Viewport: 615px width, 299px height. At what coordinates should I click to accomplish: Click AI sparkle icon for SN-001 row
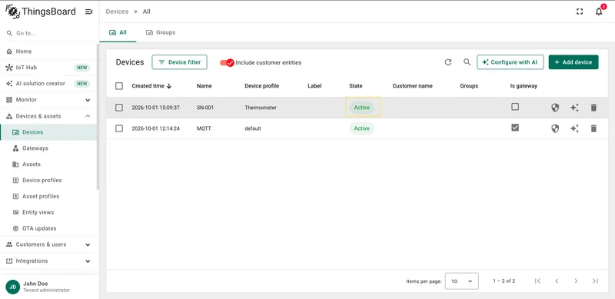pyautogui.click(x=574, y=108)
